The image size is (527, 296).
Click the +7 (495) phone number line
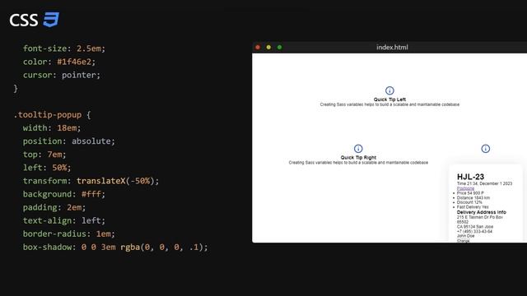[x=474, y=232]
